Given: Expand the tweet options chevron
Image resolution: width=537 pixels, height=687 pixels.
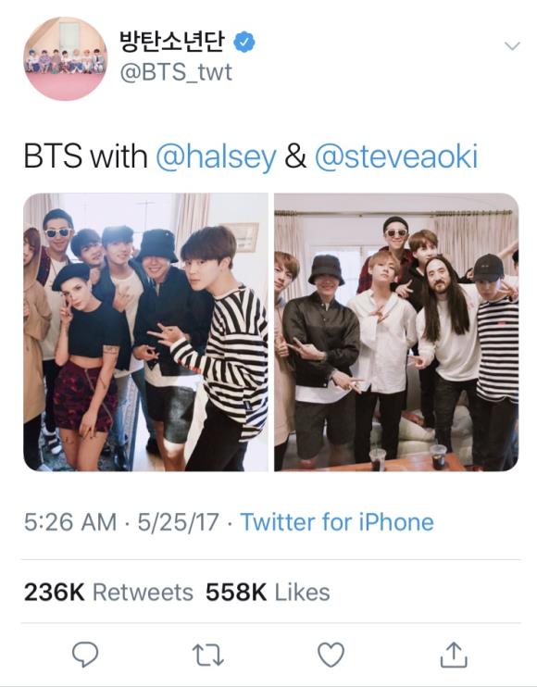Looking at the screenshot, I should (512, 45).
